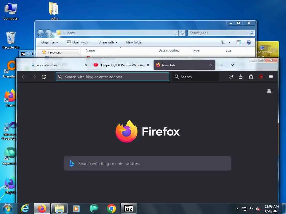Click the uBlock Origin toolbar icon

261,77
